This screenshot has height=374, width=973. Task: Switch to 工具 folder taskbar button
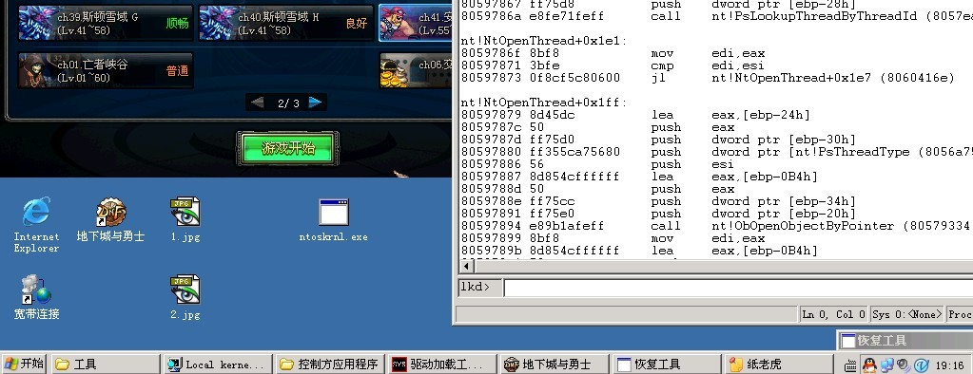106,365
